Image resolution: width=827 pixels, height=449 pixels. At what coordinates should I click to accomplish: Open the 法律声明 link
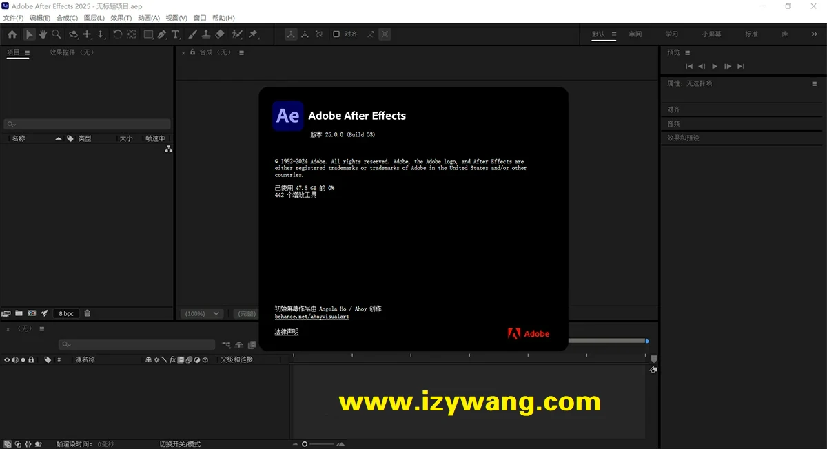[x=287, y=332]
